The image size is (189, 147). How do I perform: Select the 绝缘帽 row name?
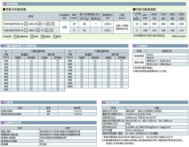point(5,144)
